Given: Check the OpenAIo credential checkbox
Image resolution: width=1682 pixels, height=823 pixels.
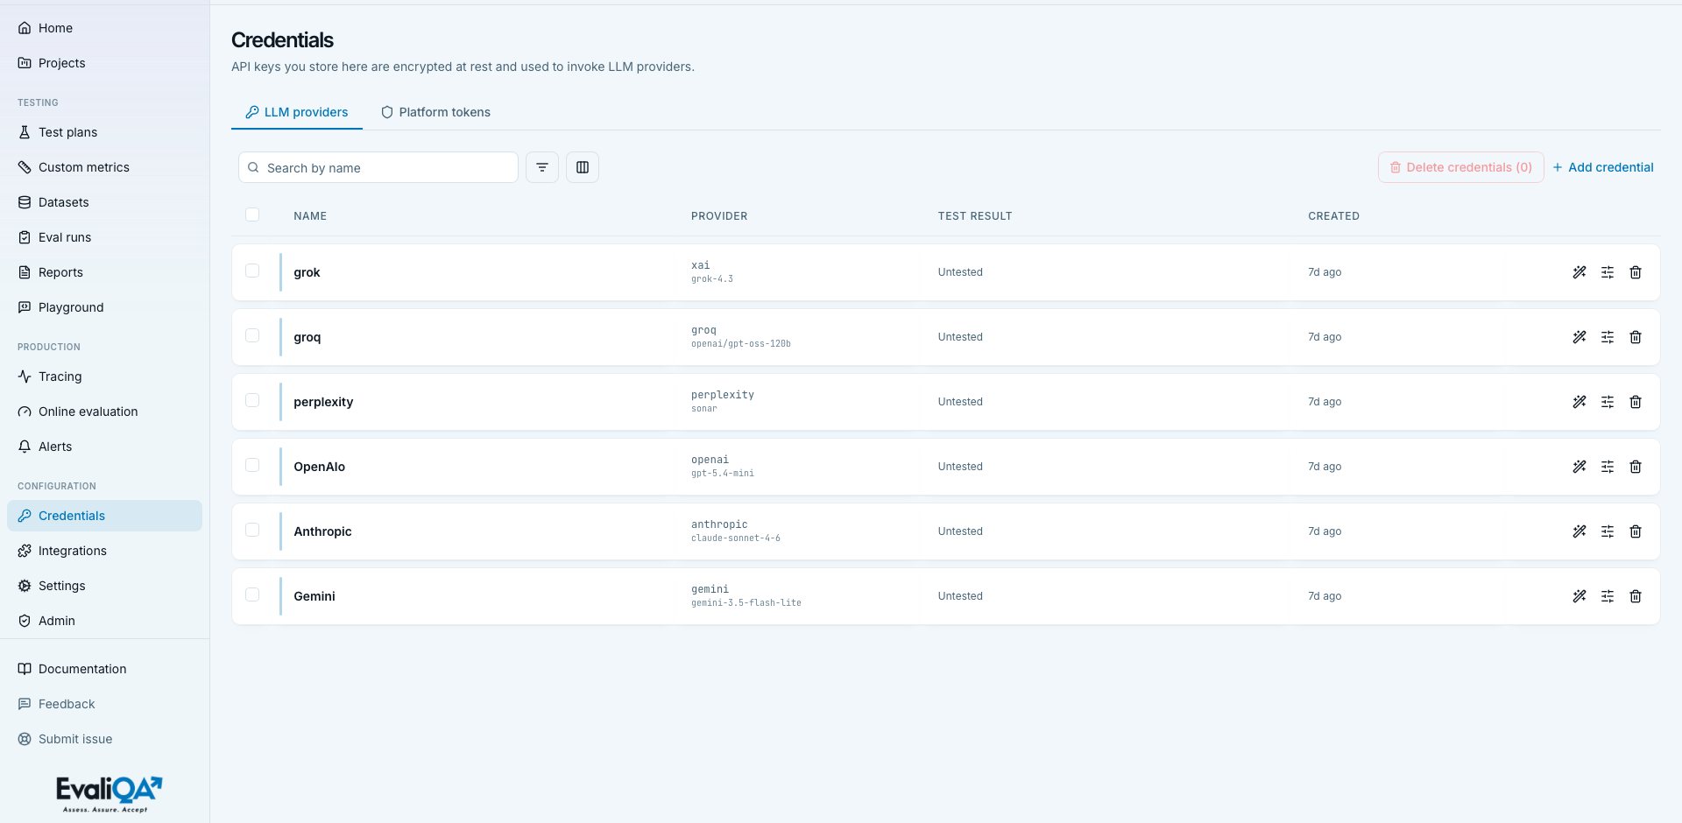Looking at the screenshot, I should (x=252, y=465).
